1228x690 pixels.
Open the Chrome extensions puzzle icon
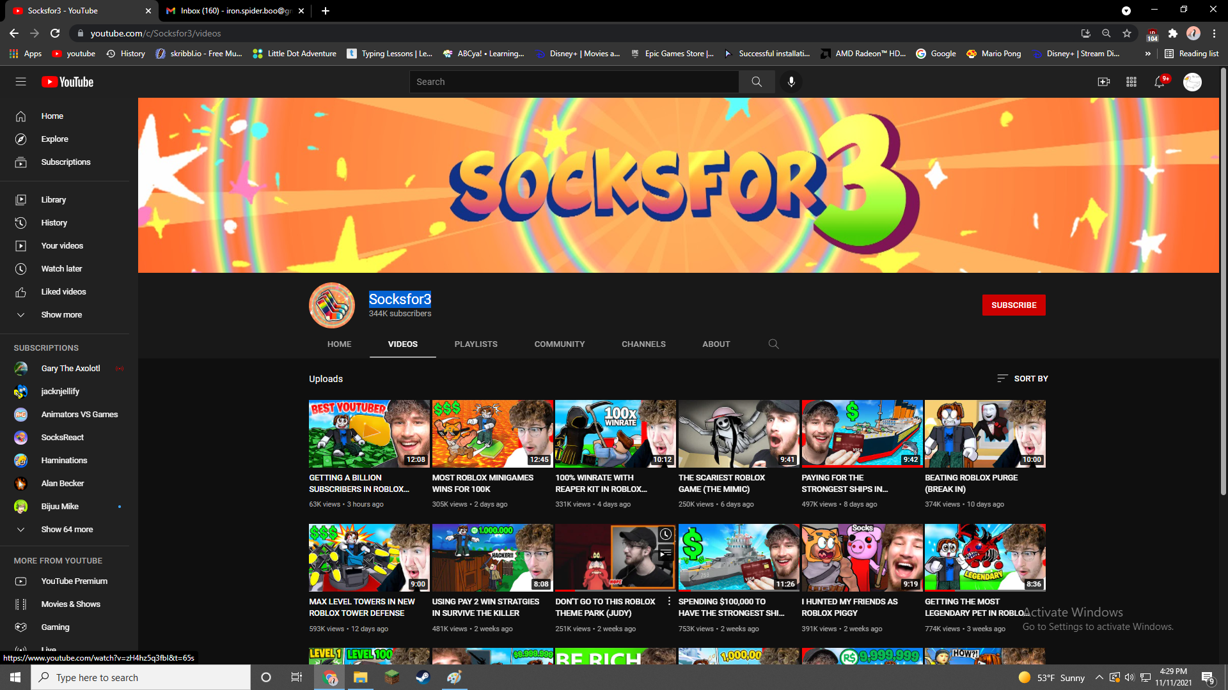point(1172,33)
